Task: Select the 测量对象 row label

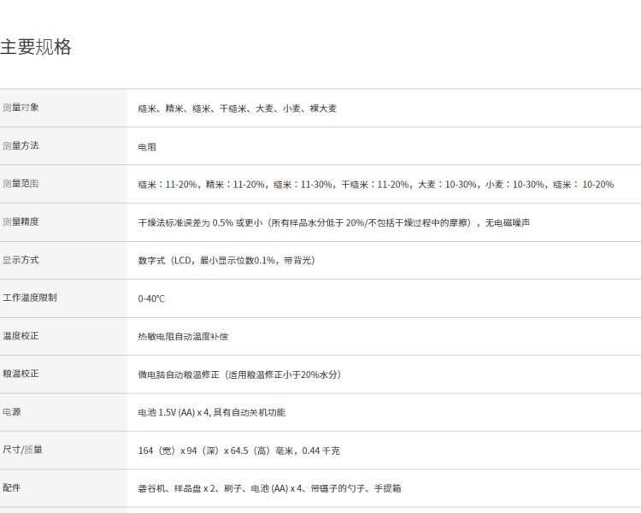Action: (21, 108)
